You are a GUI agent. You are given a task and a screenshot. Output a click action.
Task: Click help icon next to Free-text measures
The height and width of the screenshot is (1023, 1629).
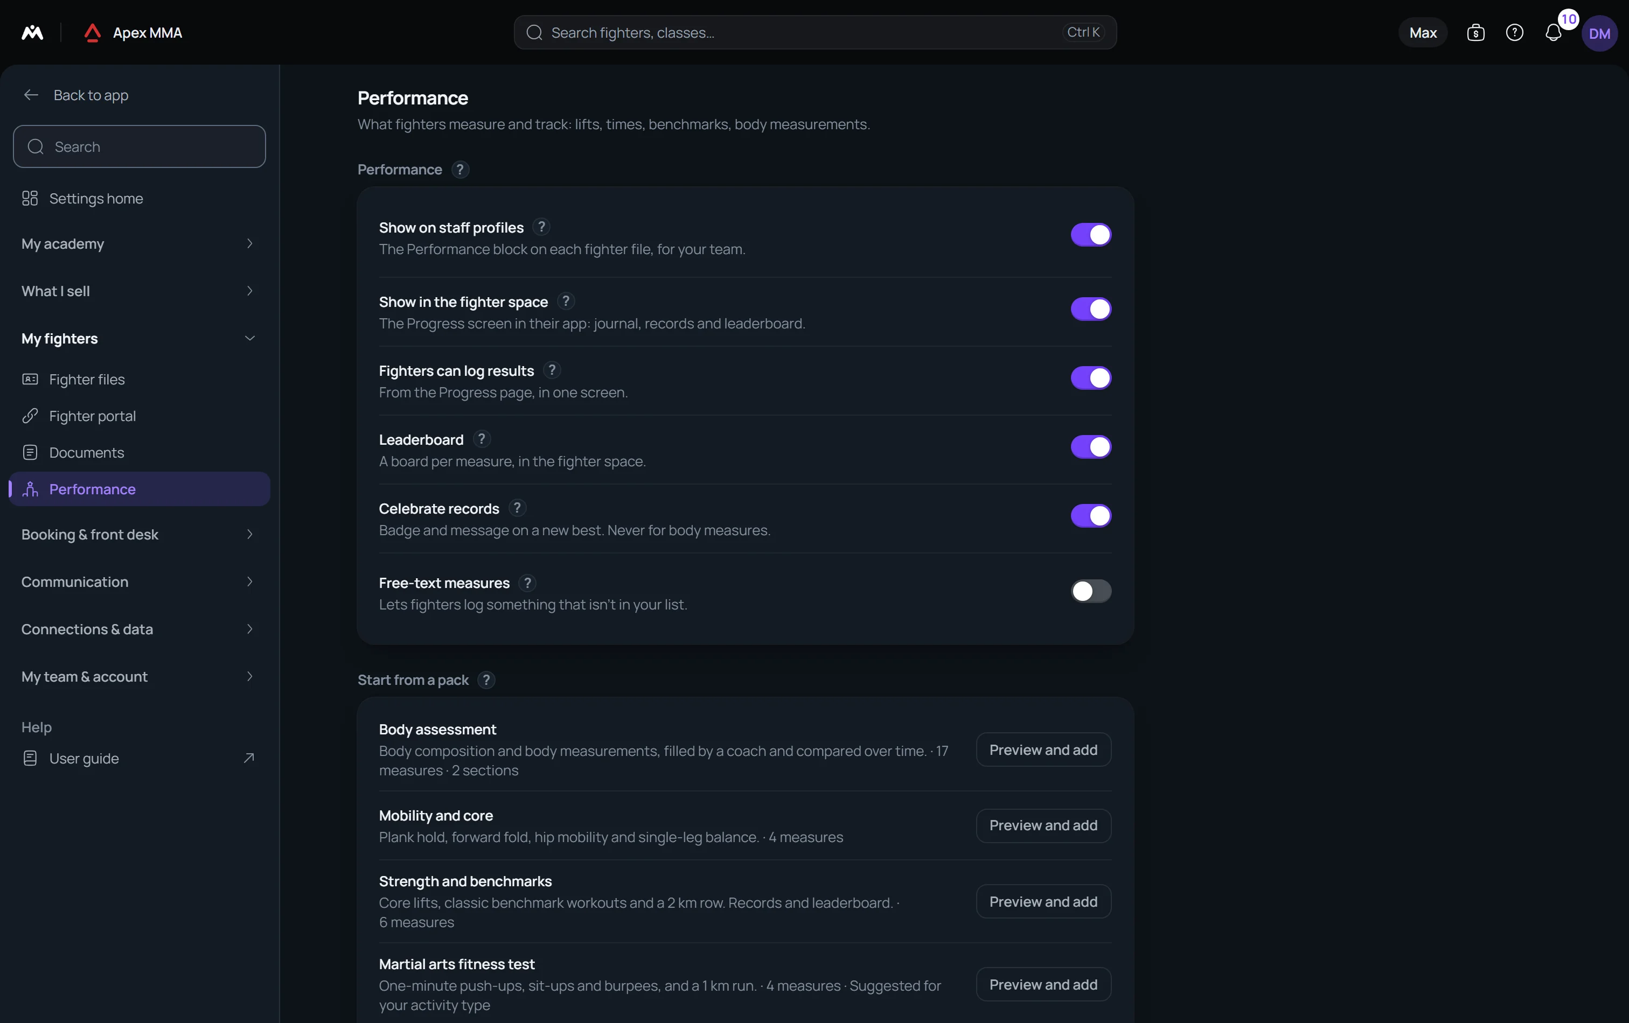click(528, 582)
